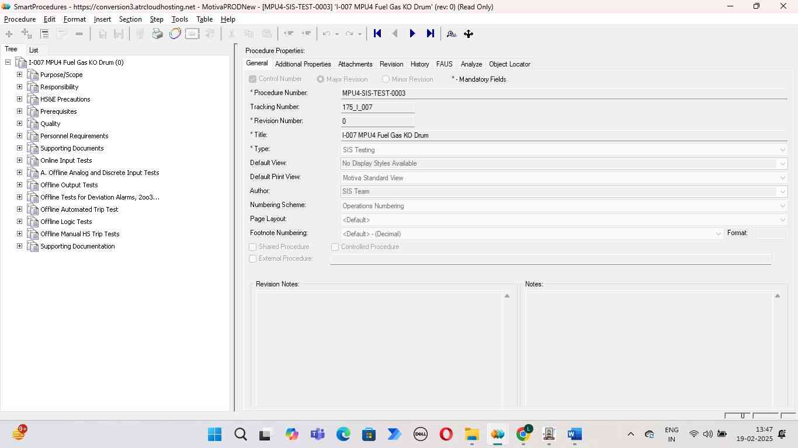The height and width of the screenshot is (448, 798).
Task: Click the Revision Notes scroll up arrow
Action: click(x=506, y=296)
